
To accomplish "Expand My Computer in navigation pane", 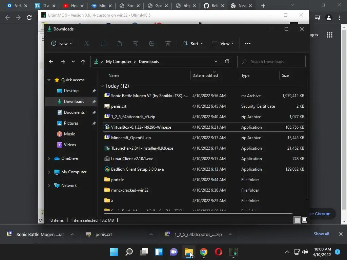I will click(x=49, y=172).
